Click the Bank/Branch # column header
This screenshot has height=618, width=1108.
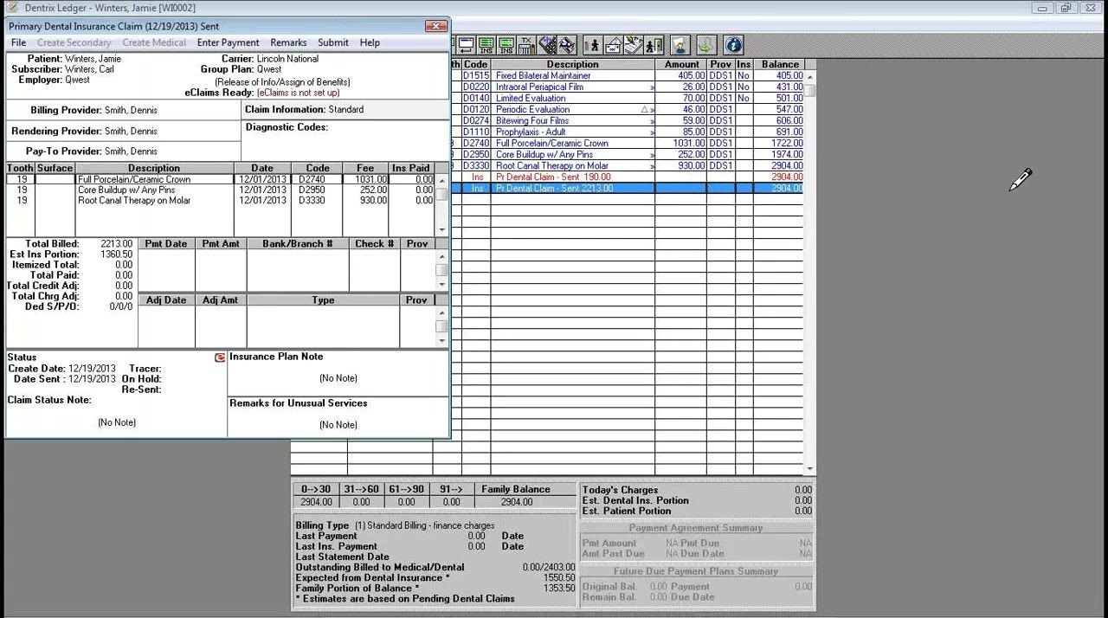click(x=298, y=244)
